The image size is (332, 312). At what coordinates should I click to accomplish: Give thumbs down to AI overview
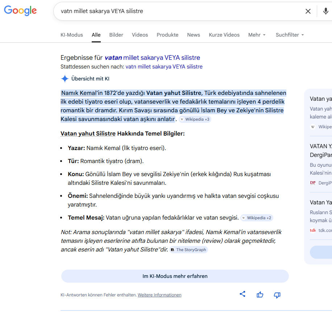(277, 295)
